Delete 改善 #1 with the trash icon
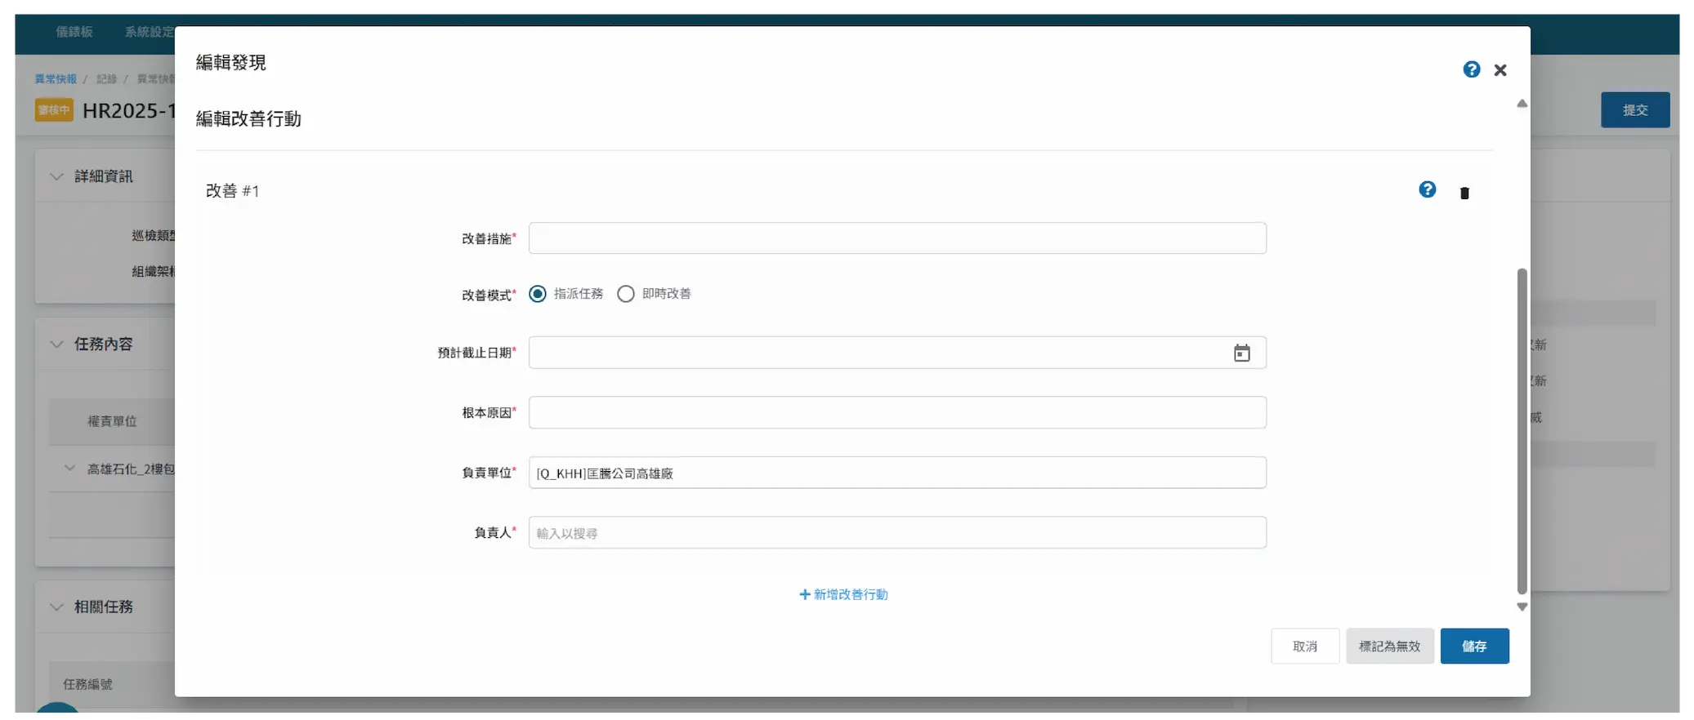 pos(1464,193)
